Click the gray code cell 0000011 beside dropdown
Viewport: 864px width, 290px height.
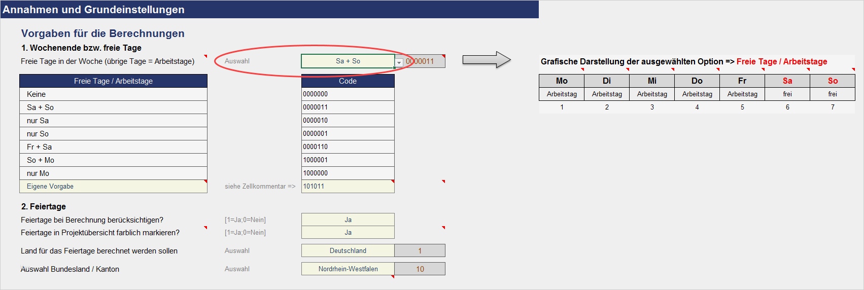point(420,61)
